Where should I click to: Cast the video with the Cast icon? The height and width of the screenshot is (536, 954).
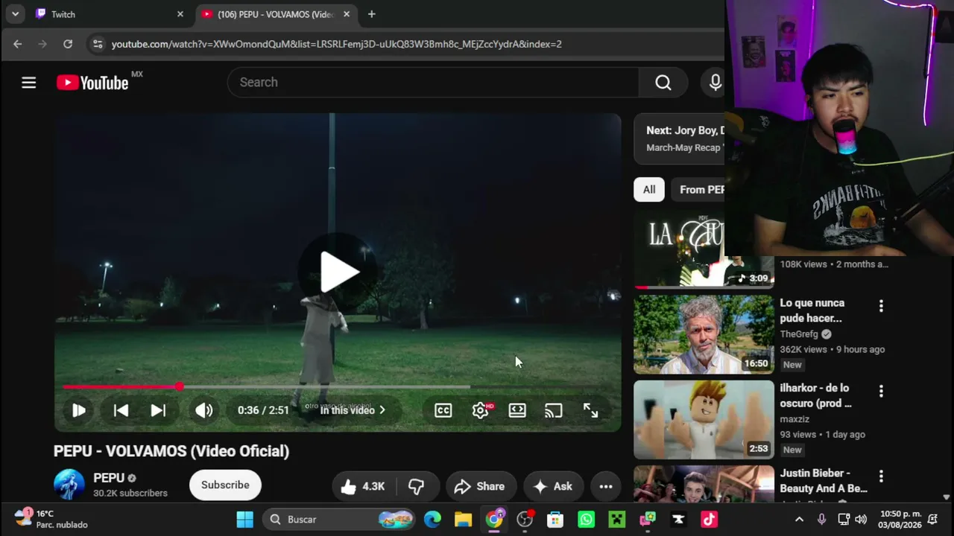point(553,410)
